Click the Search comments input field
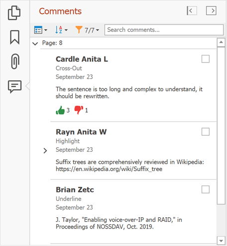Viewport: 227px width, 246px height. 164,30
